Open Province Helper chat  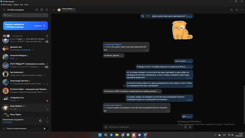pos(26,90)
